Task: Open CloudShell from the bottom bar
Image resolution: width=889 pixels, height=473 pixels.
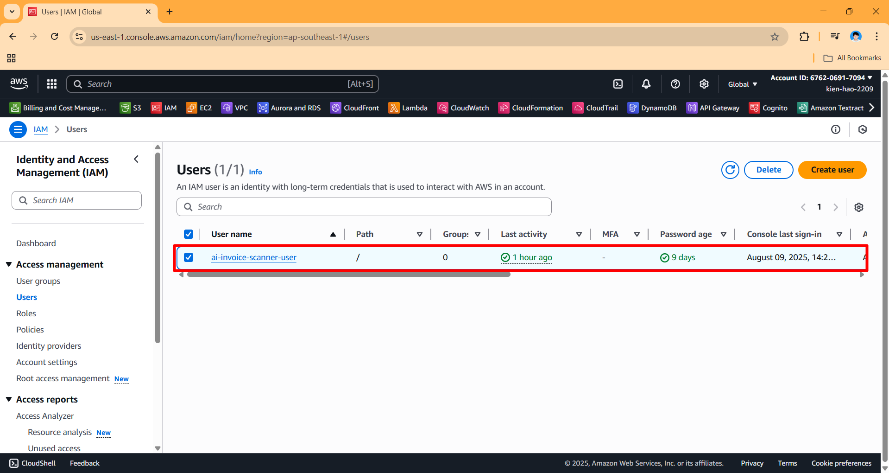Action: coord(32,463)
